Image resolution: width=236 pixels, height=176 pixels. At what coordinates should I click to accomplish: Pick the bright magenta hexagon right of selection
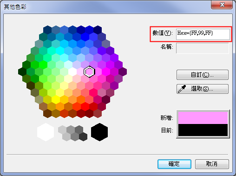coord(106,72)
